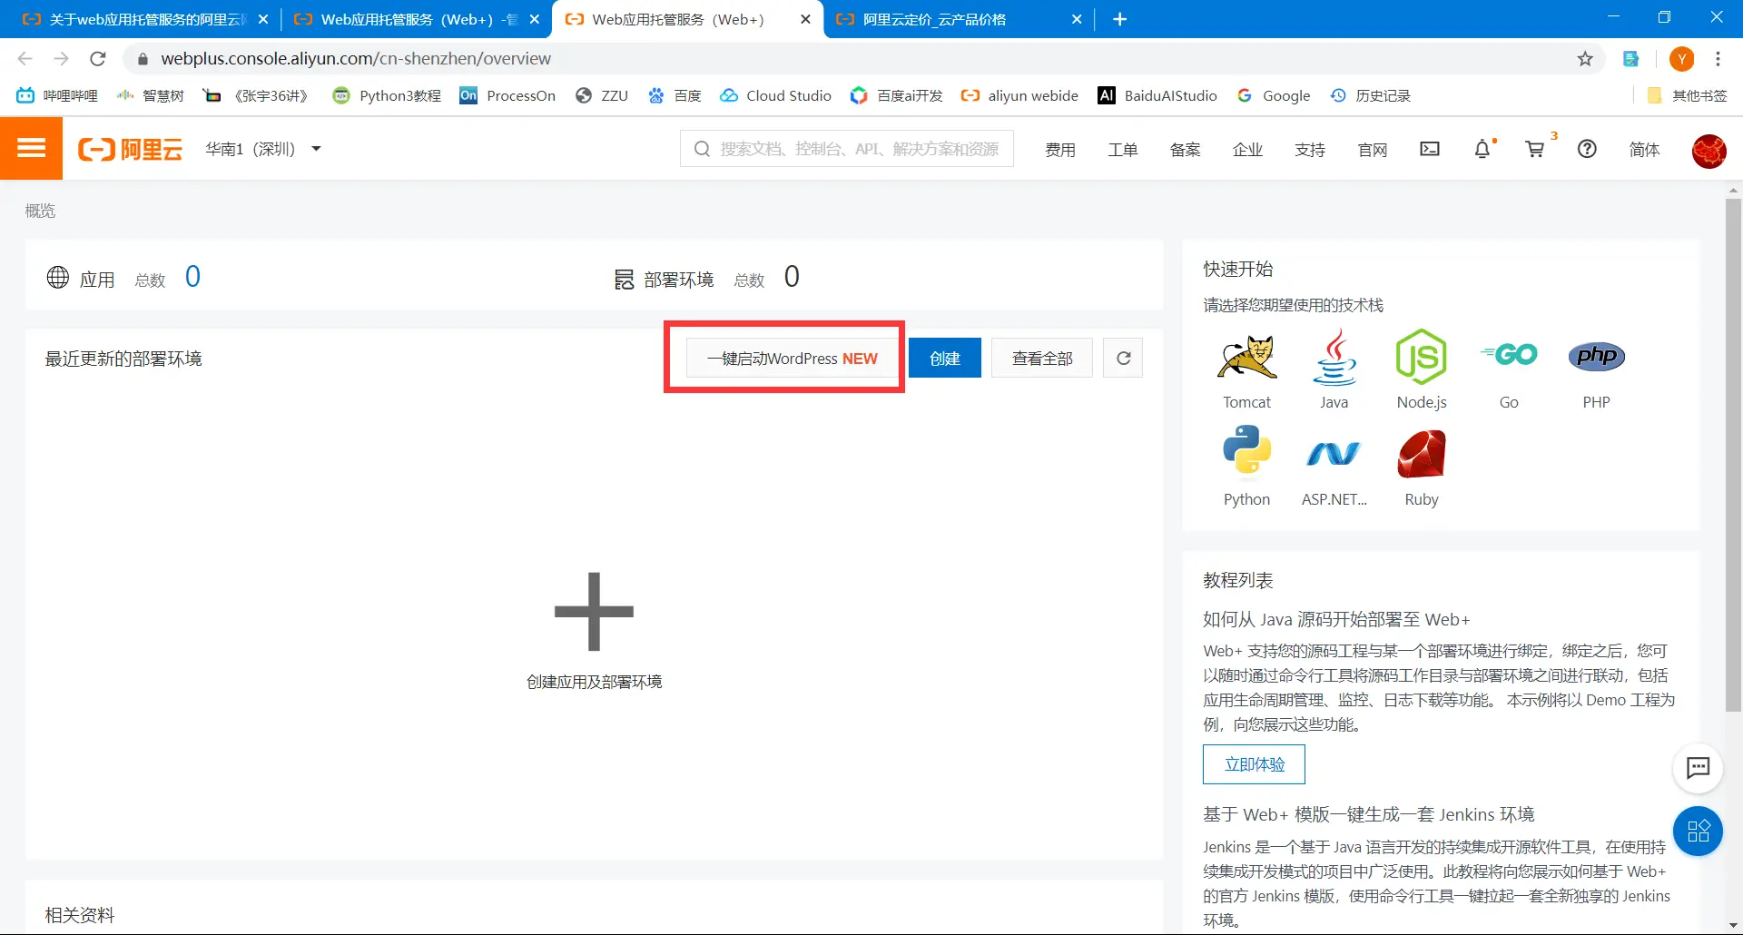Click the Aliyun logo
This screenshot has height=935, width=1743.
click(130, 149)
